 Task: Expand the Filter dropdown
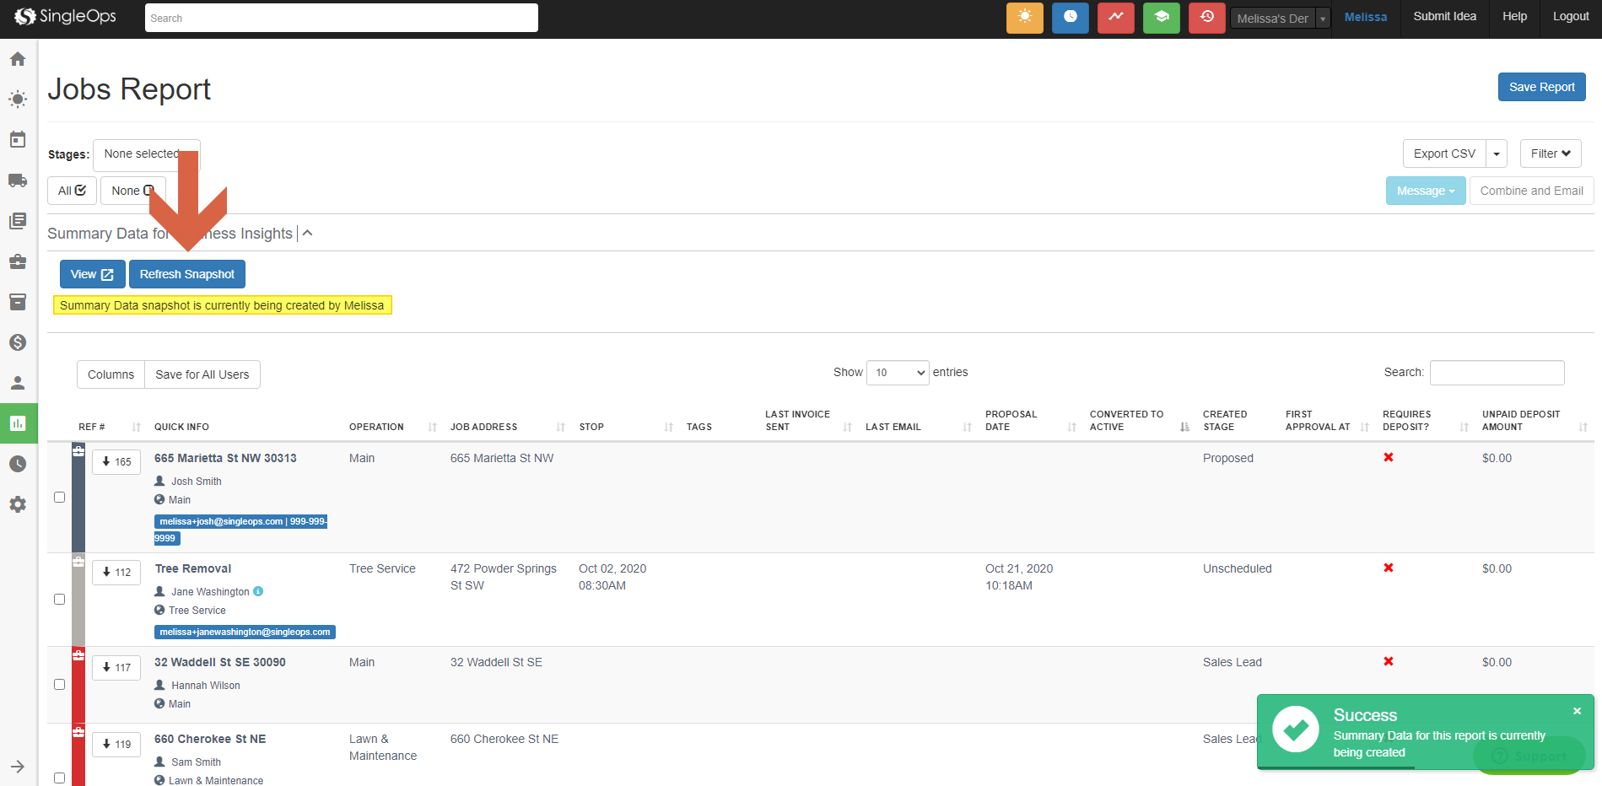click(1550, 153)
